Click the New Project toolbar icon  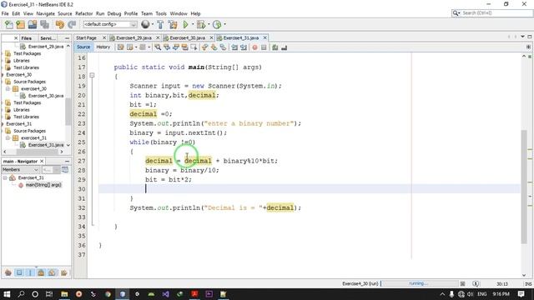20,24
